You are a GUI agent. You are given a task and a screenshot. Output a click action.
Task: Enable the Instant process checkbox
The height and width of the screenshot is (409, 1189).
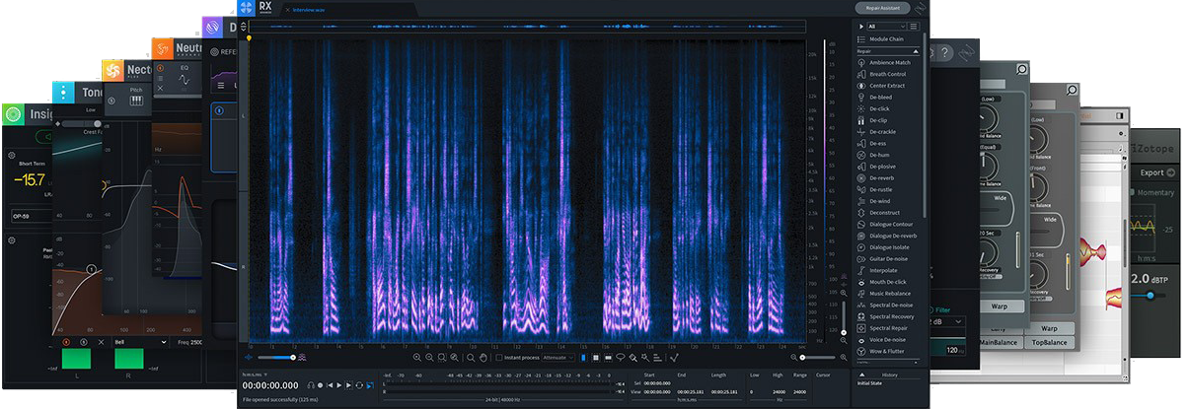click(x=499, y=357)
